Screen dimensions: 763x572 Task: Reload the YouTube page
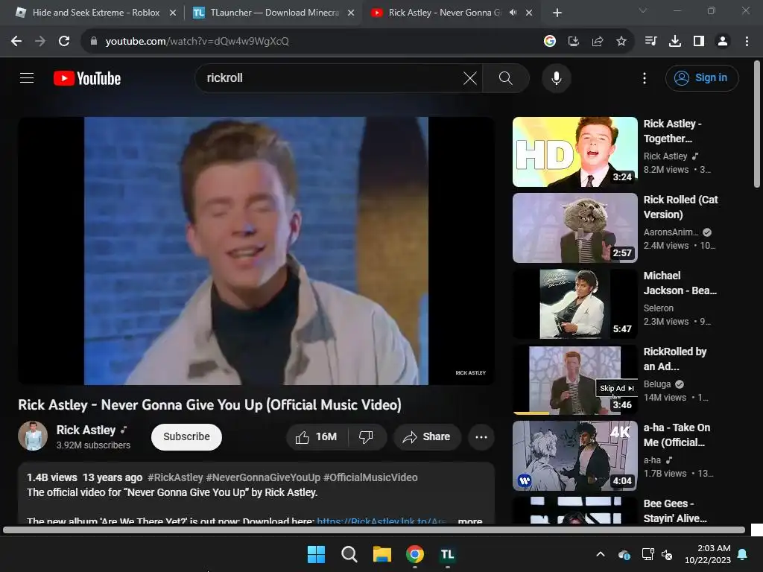click(64, 42)
